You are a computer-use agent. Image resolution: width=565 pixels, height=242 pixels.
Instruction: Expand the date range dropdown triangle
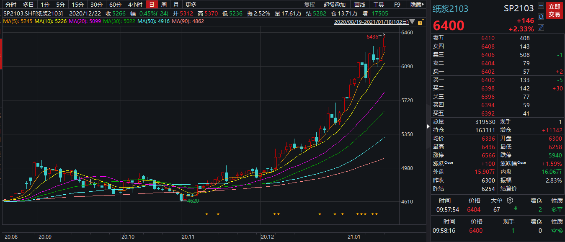[412, 22]
